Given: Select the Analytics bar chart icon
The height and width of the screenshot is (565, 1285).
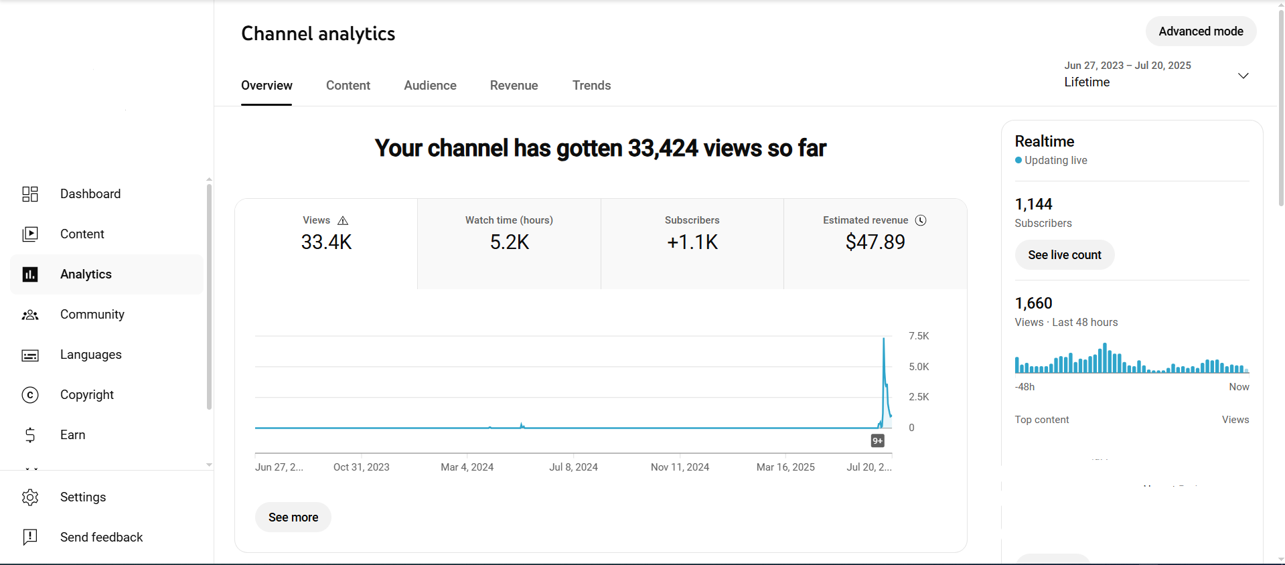Looking at the screenshot, I should point(30,274).
